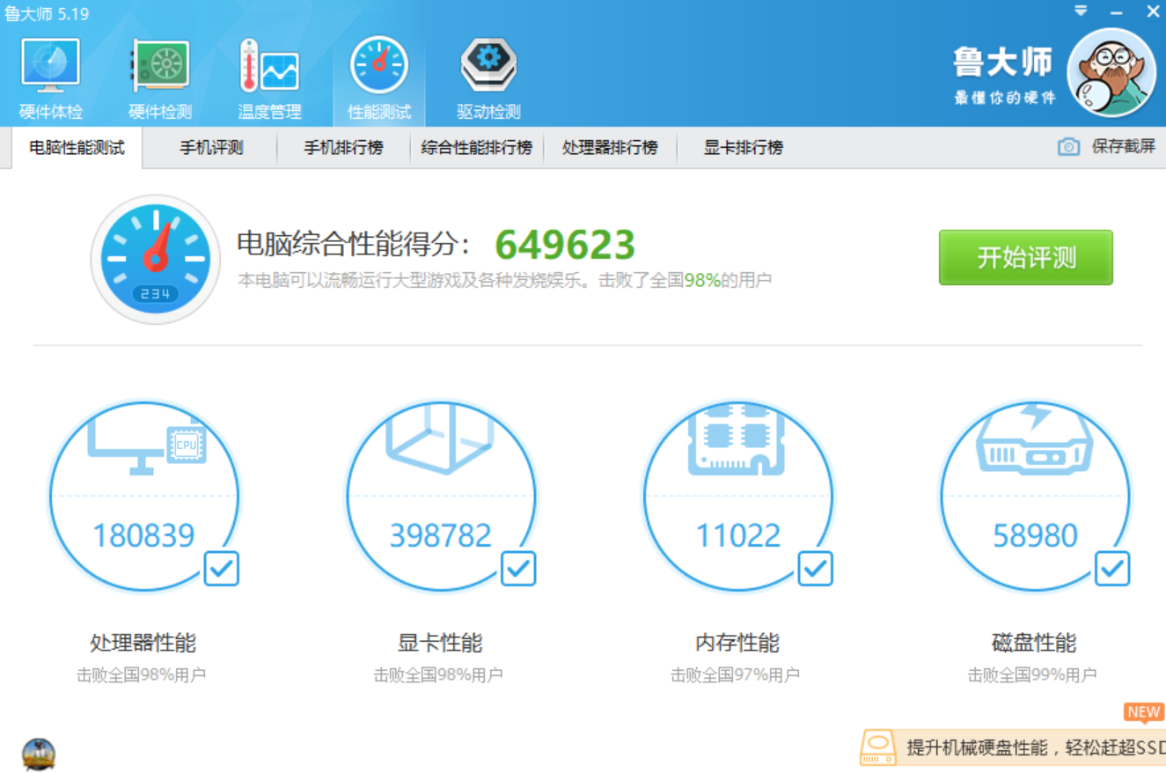1166x773 pixels.
Task: Click 保存截屏 save screenshot link
Action: [x=1124, y=147]
